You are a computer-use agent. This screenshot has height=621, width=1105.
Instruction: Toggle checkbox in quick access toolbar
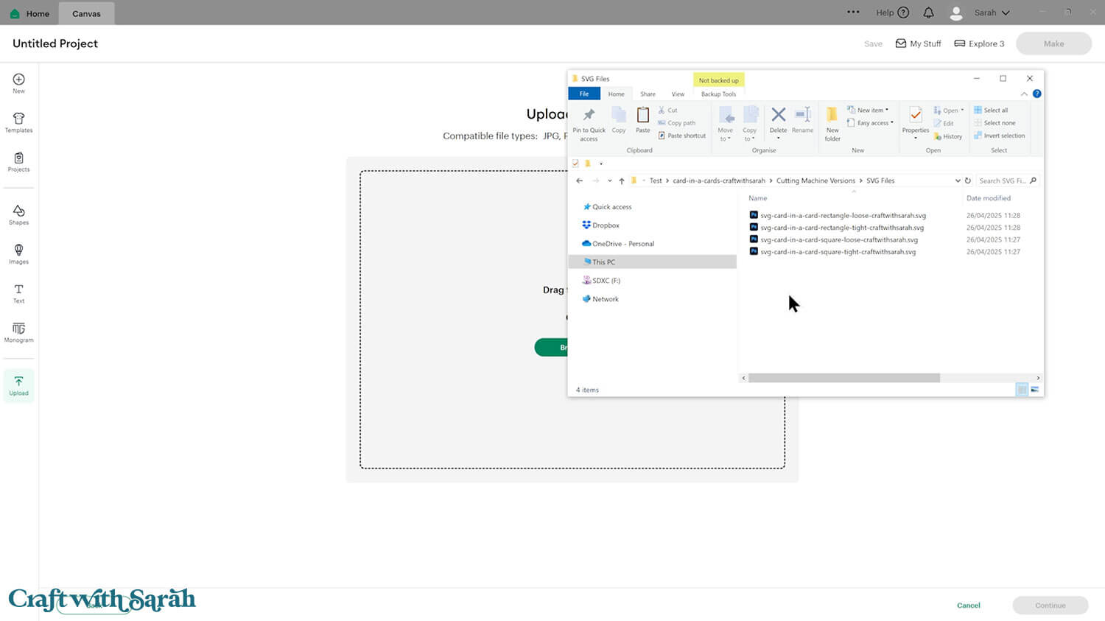coord(575,164)
